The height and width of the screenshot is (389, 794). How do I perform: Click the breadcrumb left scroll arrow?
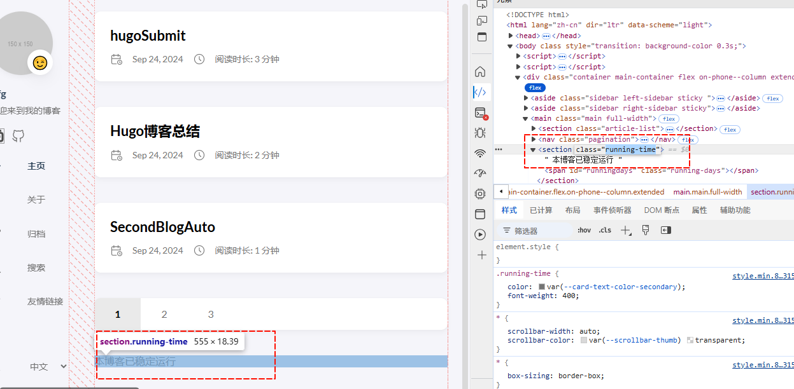[x=502, y=191]
